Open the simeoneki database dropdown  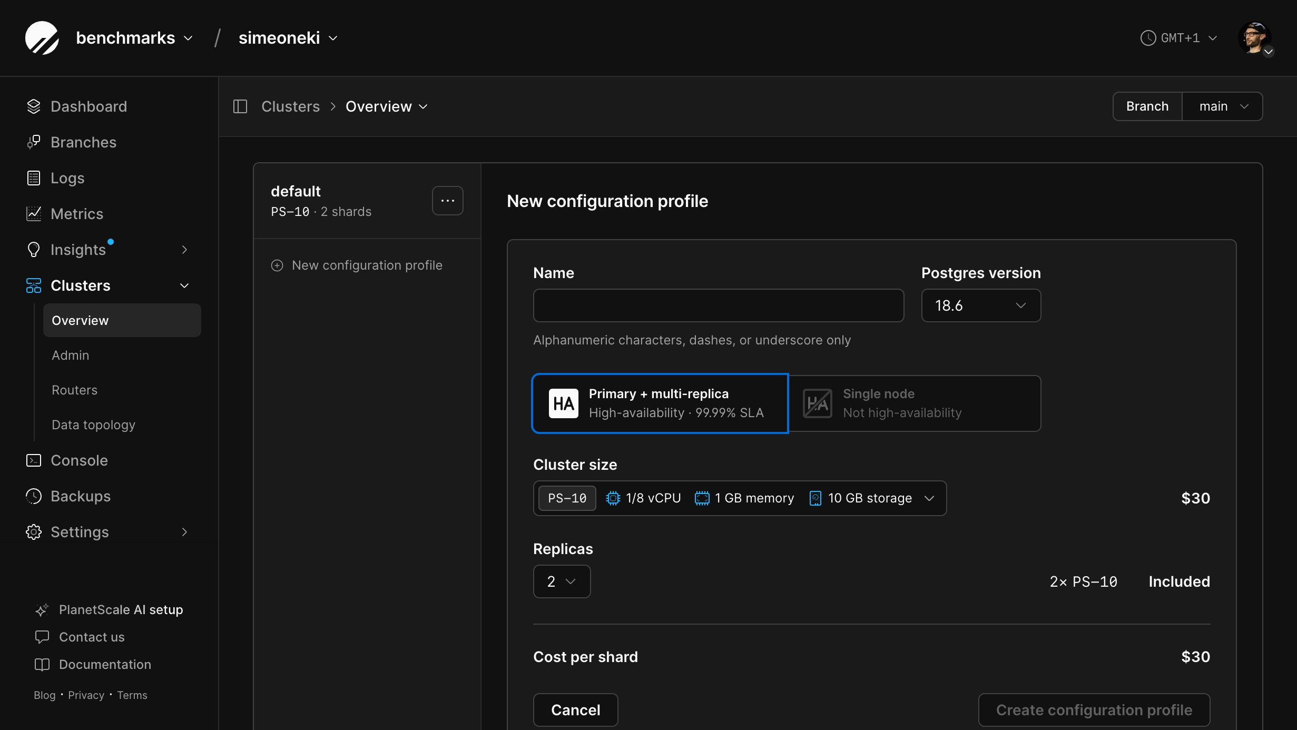tap(288, 38)
